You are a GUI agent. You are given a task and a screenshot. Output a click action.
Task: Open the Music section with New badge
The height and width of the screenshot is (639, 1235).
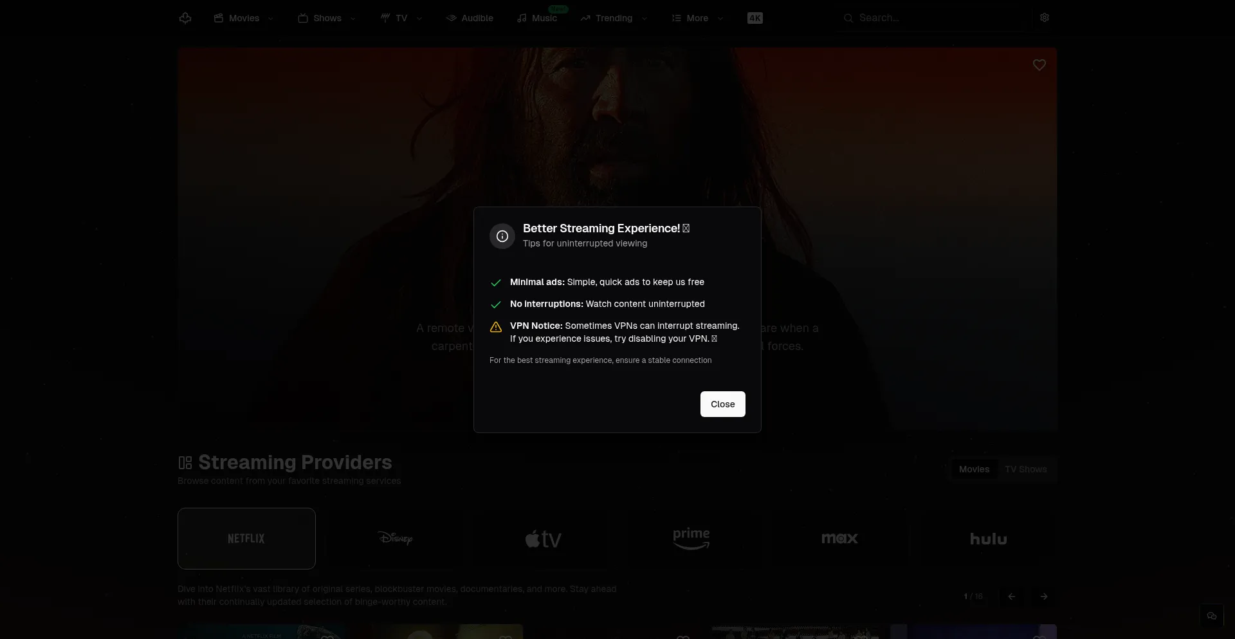click(x=538, y=17)
